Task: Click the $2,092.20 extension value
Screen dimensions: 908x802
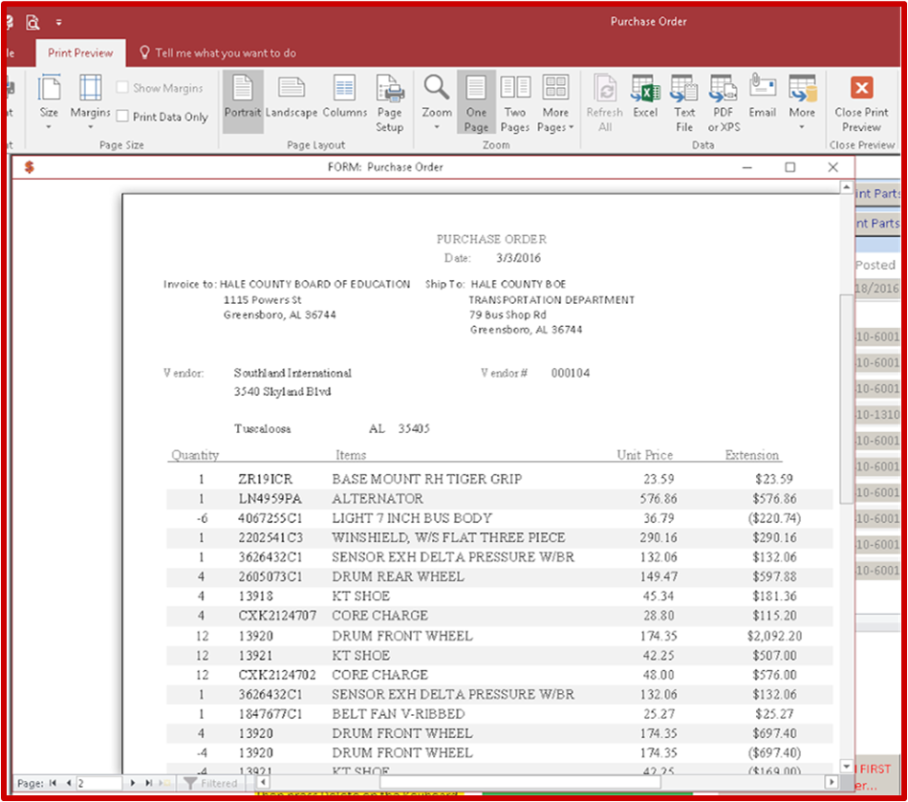Action: click(x=774, y=636)
